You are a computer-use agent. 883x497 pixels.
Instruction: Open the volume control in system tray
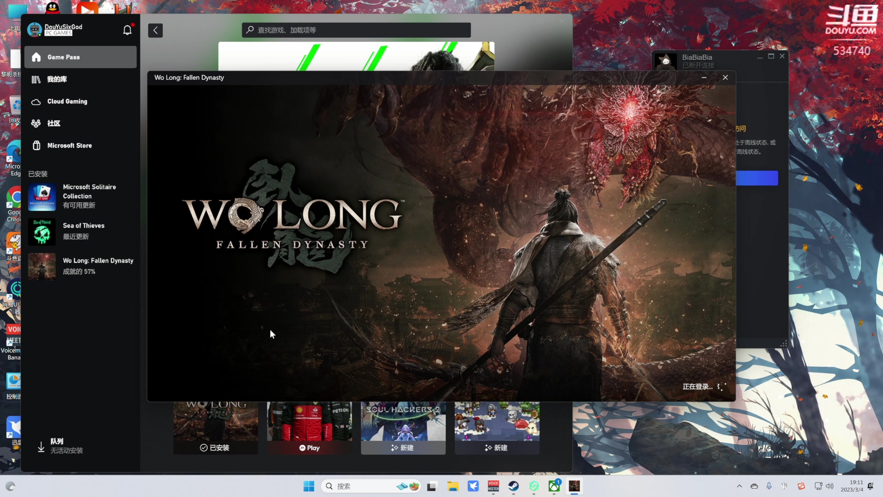pos(830,486)
